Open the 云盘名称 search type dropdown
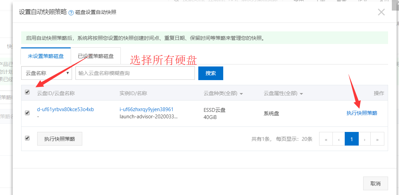The height and width of the screenshot is (195, 399). (46, 73)
